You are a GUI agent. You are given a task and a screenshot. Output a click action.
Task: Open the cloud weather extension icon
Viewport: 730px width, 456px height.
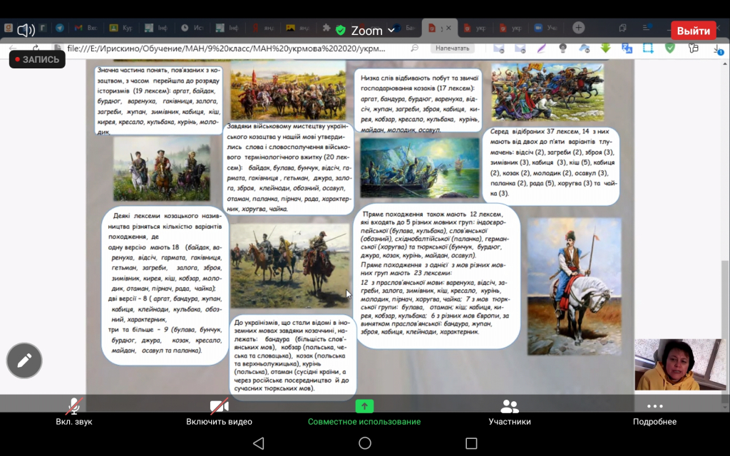tap(585, 48)
